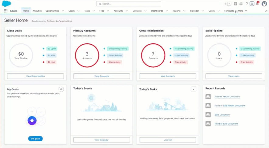Open My Goals settings gear icon
269x148 pixels.
pos(61,89)
